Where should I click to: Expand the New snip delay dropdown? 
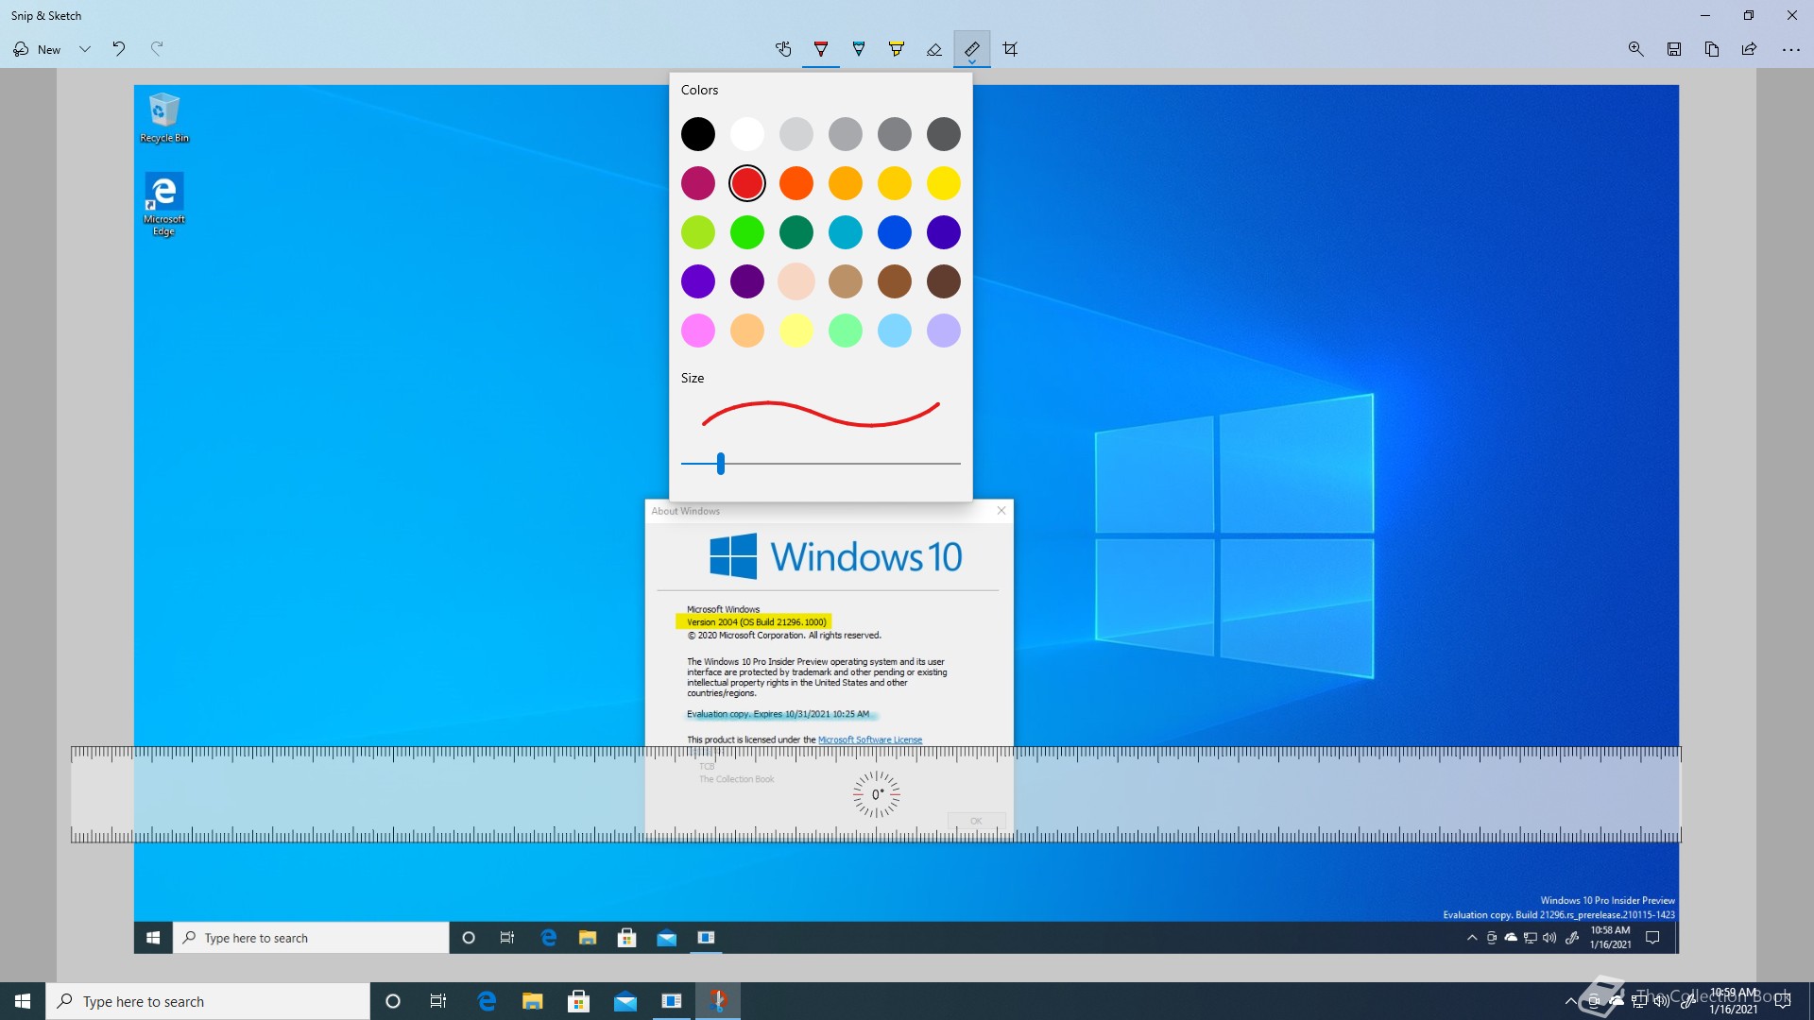point(85,49)
